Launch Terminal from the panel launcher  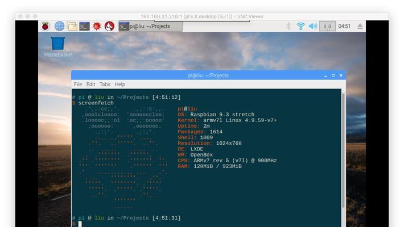[84, 26]
